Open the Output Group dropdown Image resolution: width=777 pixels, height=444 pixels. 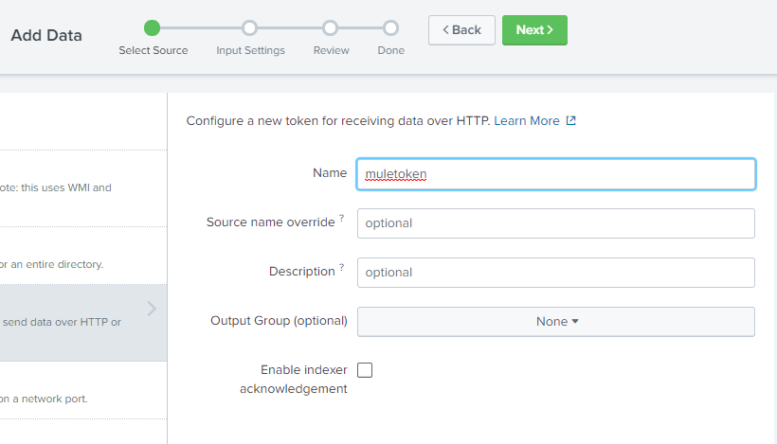[555, 322]
